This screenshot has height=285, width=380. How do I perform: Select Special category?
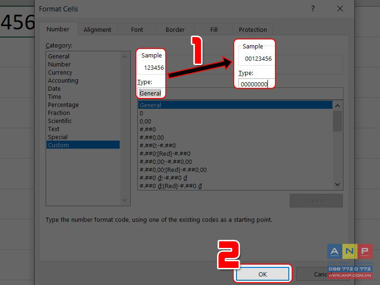click(x=83, y=137)
